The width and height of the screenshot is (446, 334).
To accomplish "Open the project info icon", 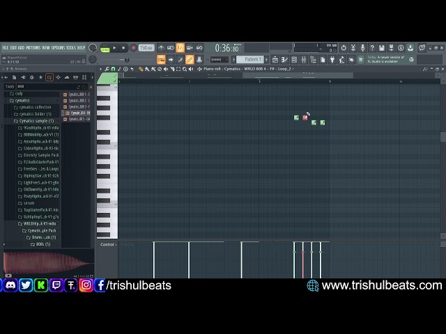I will pos(401,48).
